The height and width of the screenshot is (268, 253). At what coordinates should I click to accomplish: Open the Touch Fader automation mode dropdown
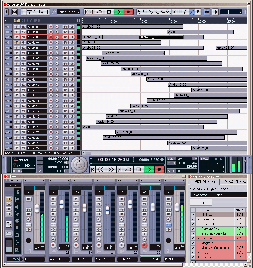(68, 12)
